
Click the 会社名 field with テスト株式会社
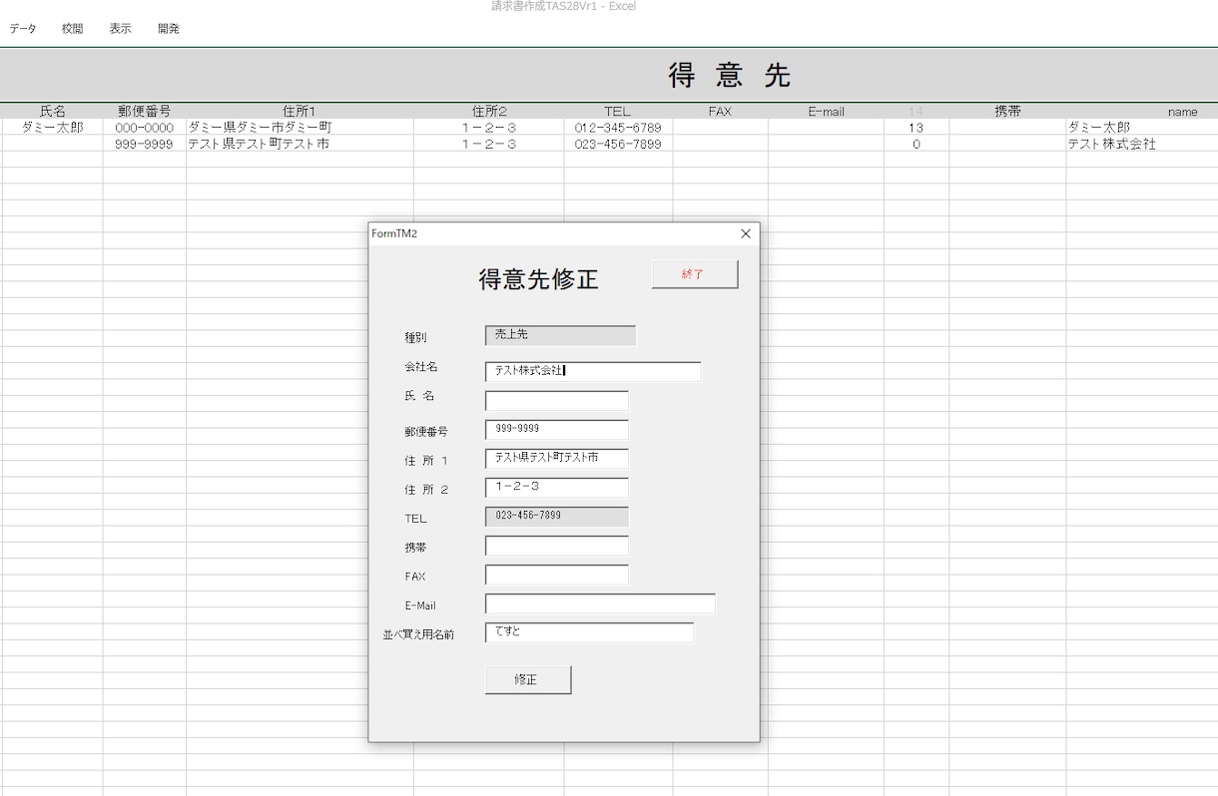tap(593, 371)
